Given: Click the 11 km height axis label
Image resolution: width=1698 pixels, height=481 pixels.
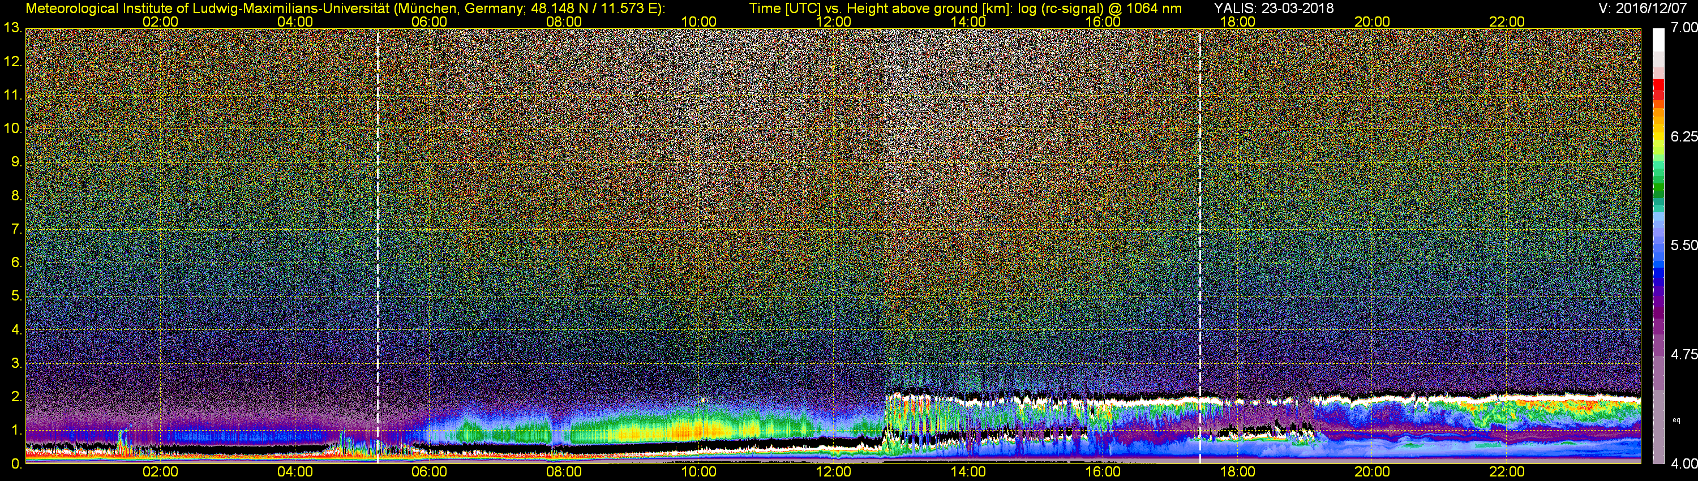Looking at the screenshot, I should 13,95.
